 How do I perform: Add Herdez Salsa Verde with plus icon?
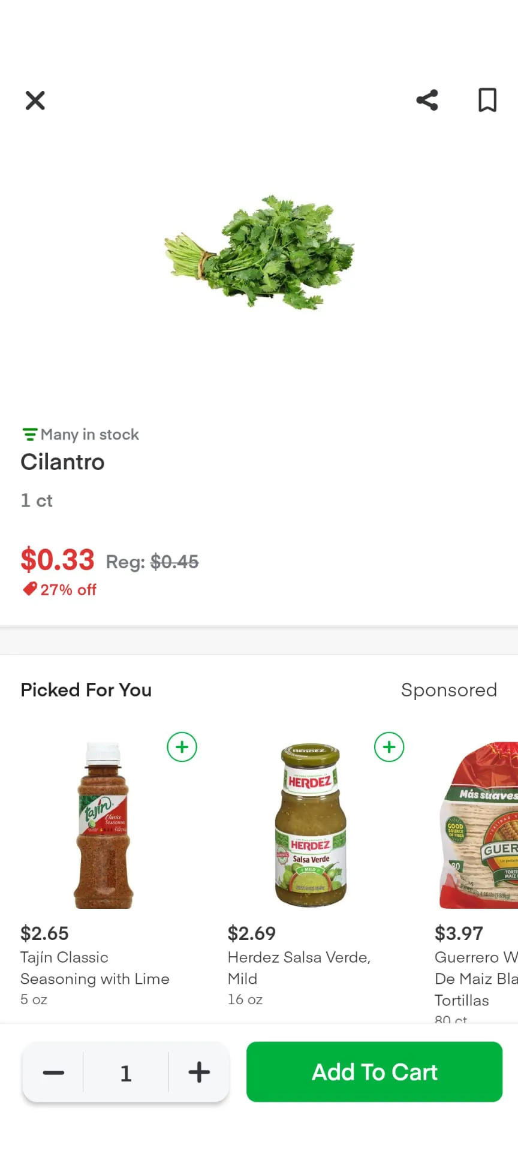(x=389, y=747)
